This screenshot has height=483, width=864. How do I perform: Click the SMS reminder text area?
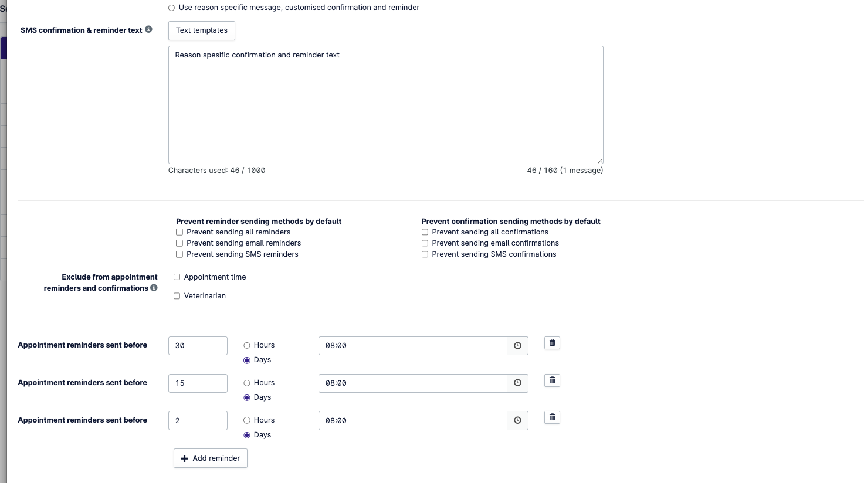385,105
